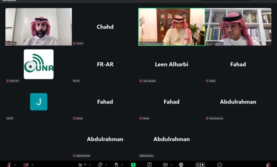Select the UNA OIC participant logo tile
277x167 pixels.
(39, 64)
